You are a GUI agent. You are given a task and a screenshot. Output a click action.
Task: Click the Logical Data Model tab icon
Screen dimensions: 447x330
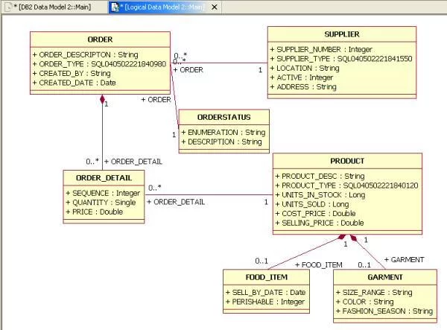[x=115, y=7]
